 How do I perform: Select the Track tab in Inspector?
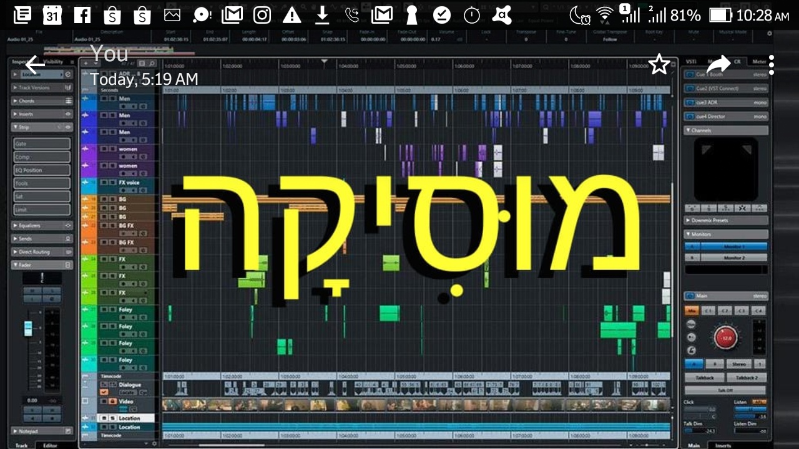point(21,445)
